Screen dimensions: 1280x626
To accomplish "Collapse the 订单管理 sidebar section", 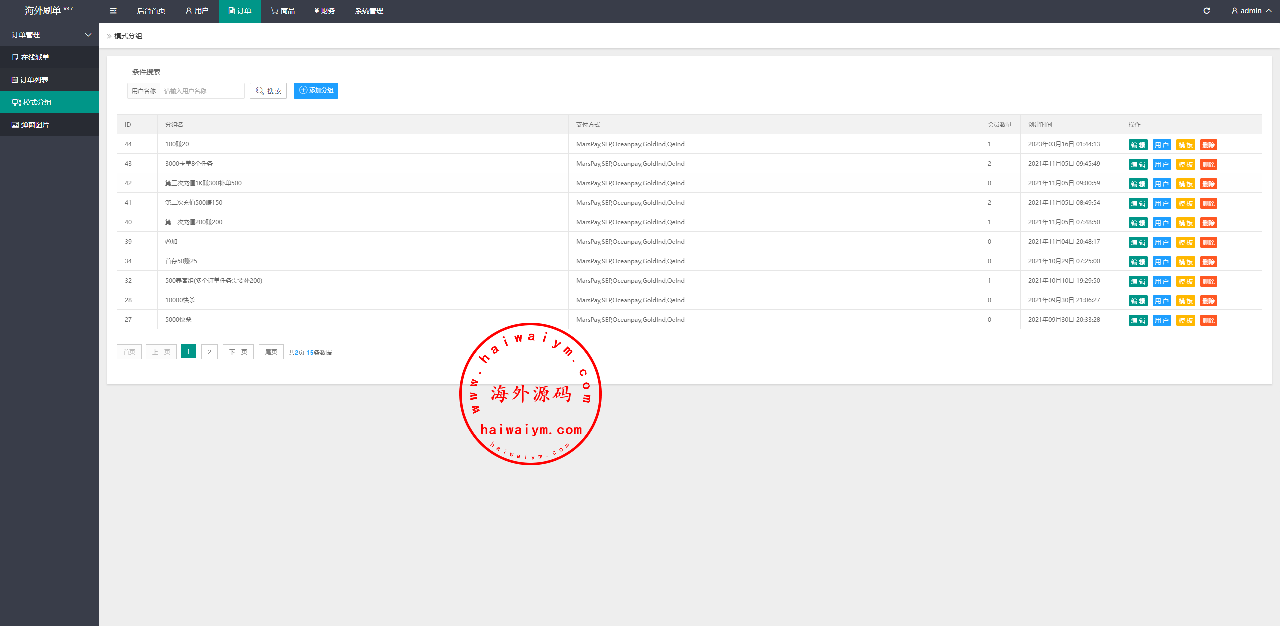I will pyautogui.click(x=88, y=35).
